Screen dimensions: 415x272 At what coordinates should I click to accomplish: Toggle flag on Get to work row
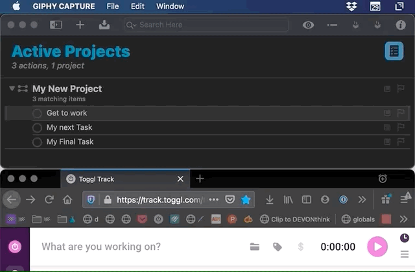click(x=401, y=113)
